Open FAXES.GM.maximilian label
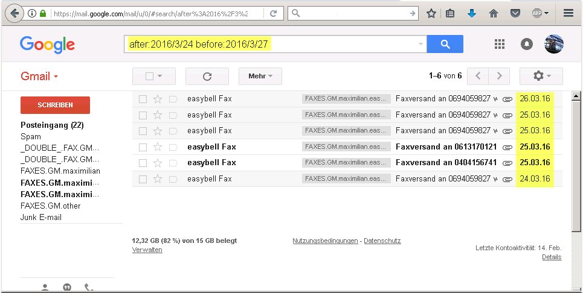Viewport: 583px width, 293px height. [x=60, y=171]
